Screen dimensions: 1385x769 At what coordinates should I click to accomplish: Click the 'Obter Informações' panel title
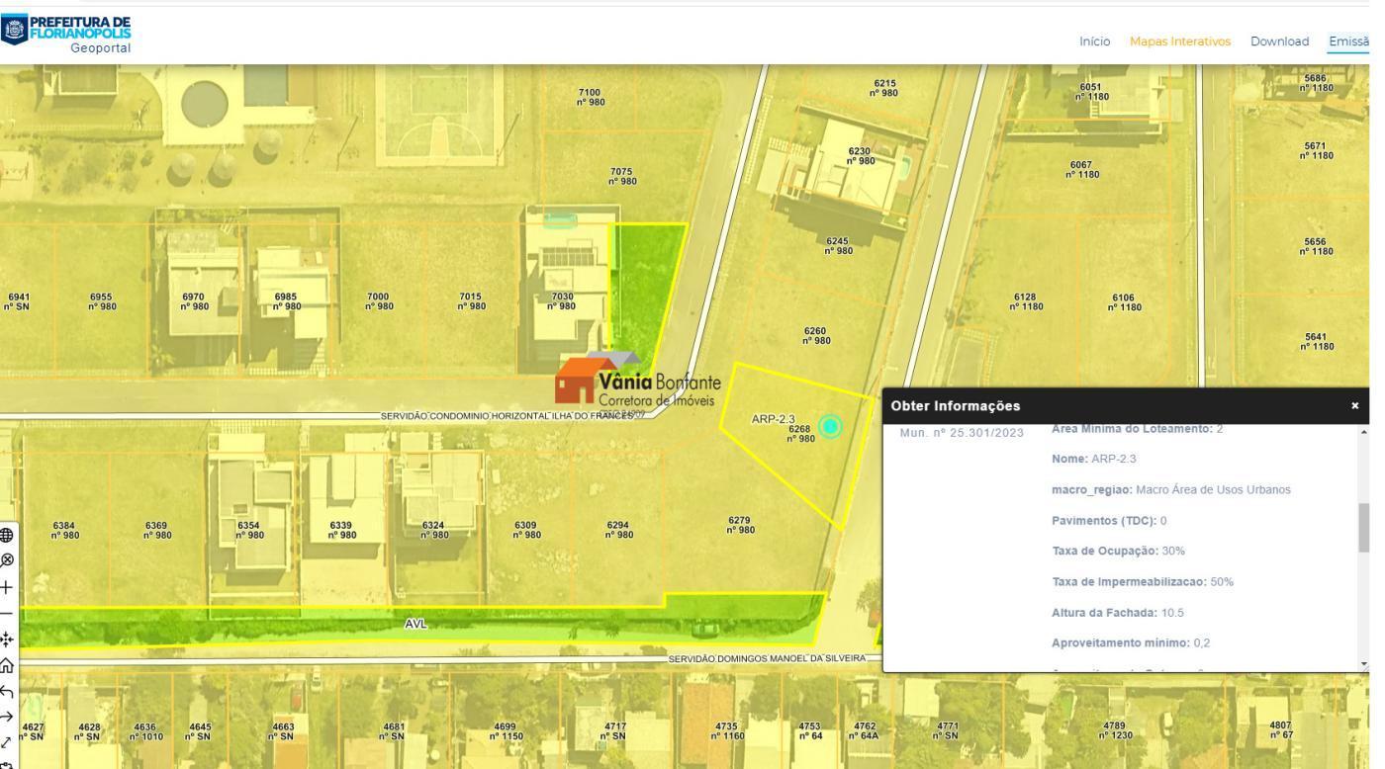(x=956, y=406)
